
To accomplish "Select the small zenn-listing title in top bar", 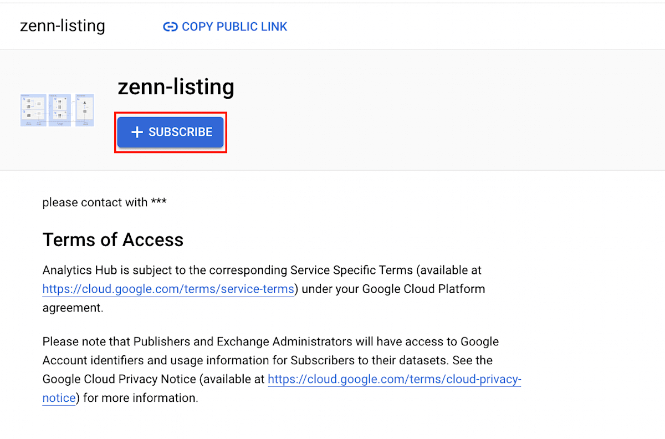I will pos(63,26).
